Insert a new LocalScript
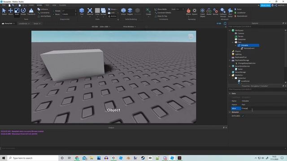Viewport: 287px width, 161px height. pos(240,13)
